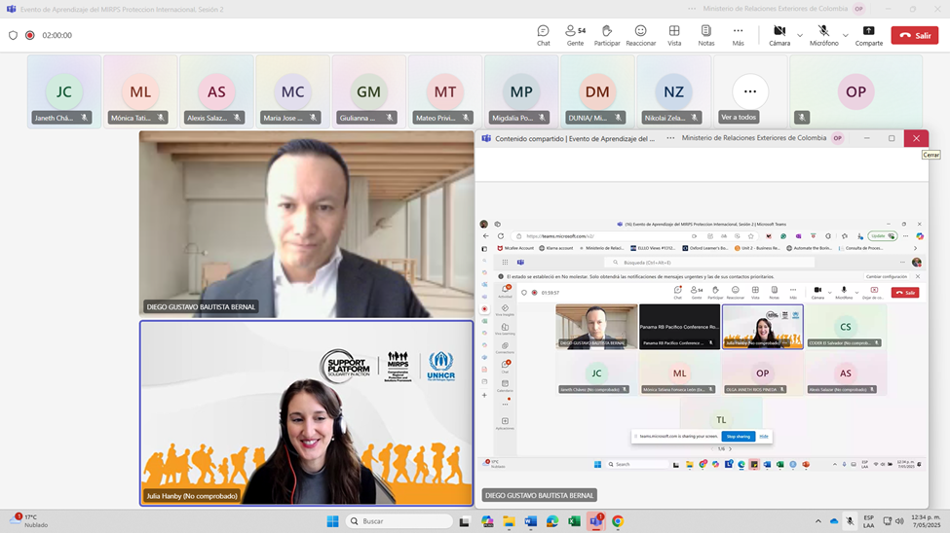
Task: Select Julia Hanby's video feed
Action: pyautogui.click(x=307, y=413)
